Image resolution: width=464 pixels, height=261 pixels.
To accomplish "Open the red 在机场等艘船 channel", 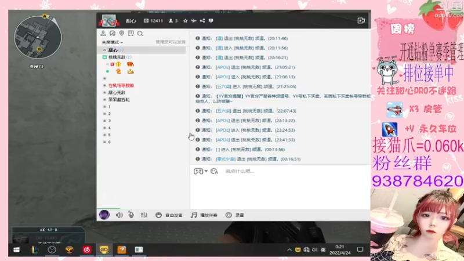I will [121, 85].
